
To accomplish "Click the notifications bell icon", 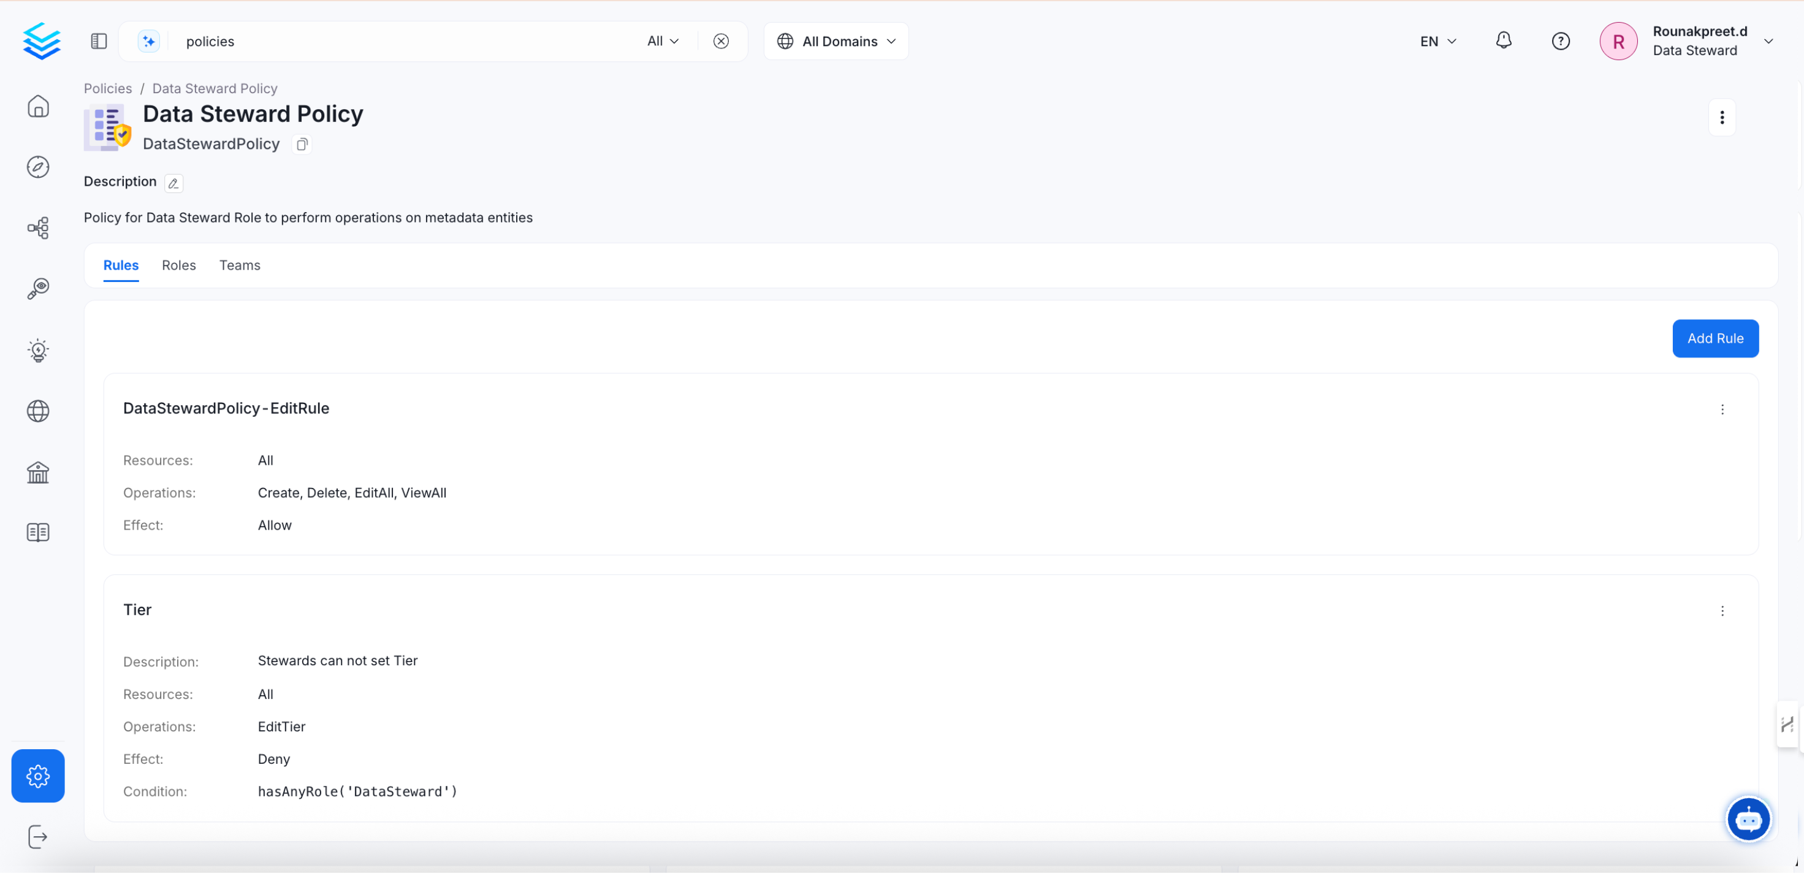I will tap(1504, 41).
